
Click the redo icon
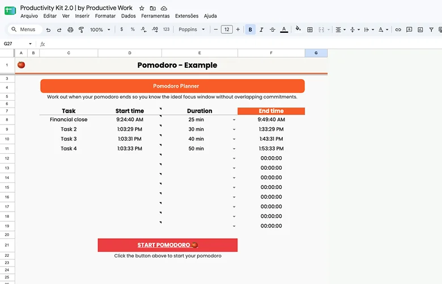[59, 29]
